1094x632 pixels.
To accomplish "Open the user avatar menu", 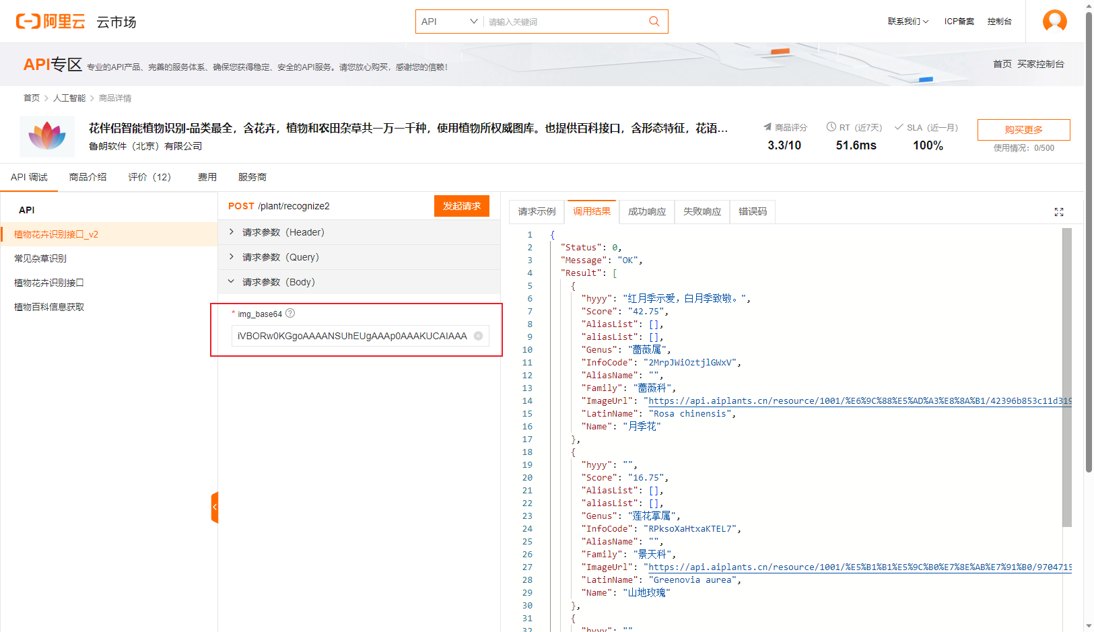I will click(x=1054, y=22).
